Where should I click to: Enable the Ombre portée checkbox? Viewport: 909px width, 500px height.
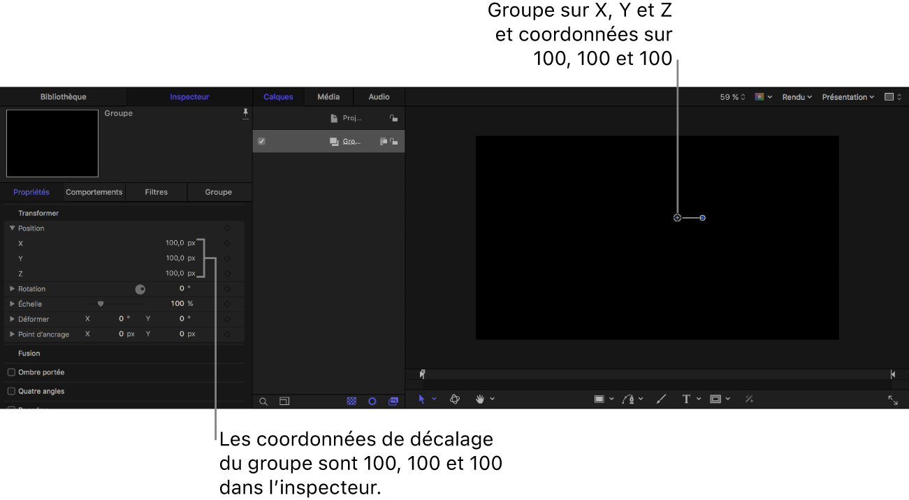[11, 372]
